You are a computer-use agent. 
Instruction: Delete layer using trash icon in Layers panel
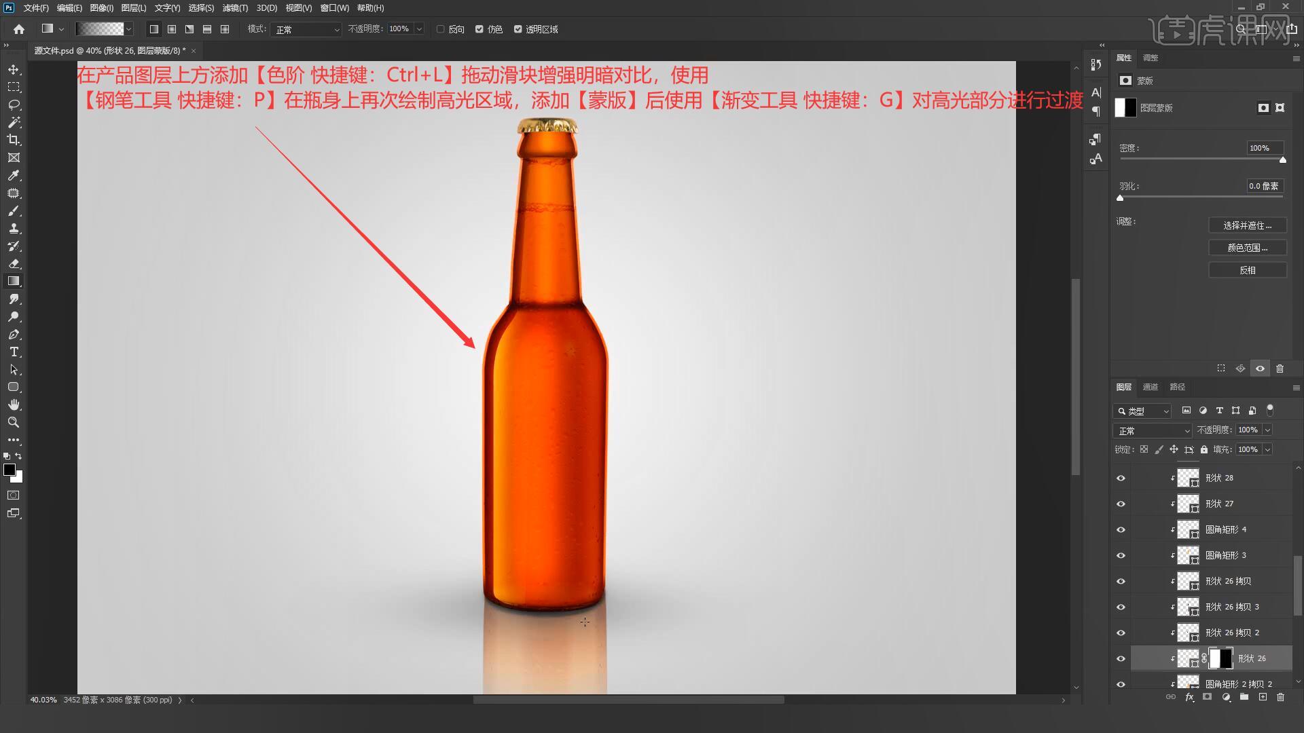click(x=1280, y=697)
